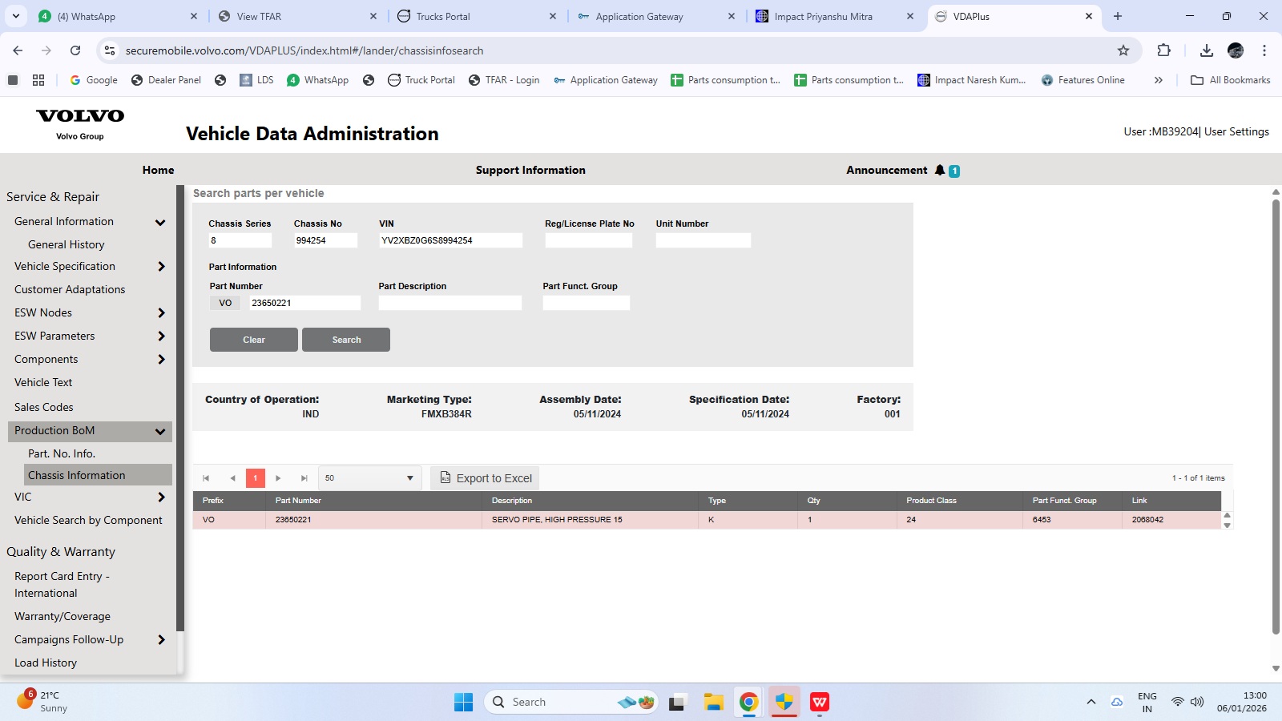Click the Export to Excel button
The image size is (1282, 721).
pos(485,478)
